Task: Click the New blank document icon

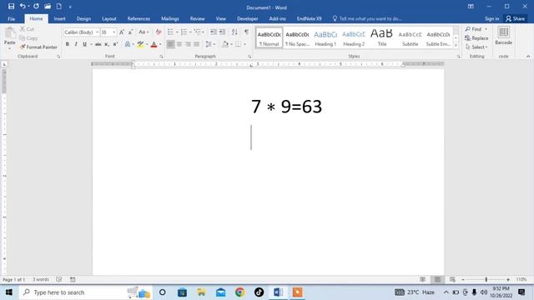Action: click(59, 7)
